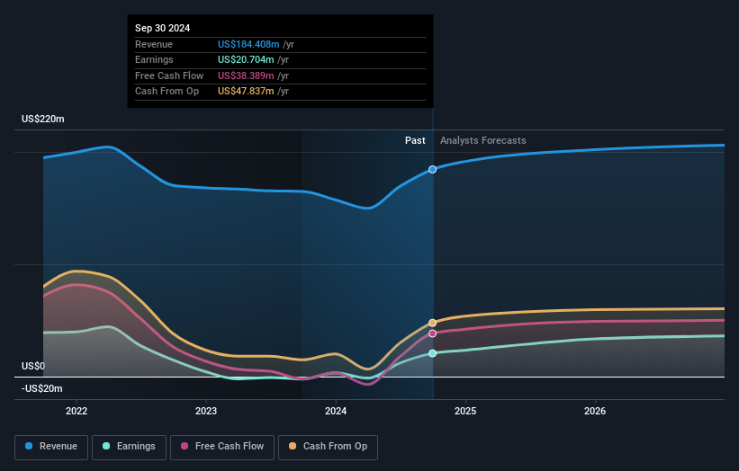Click the Sep 30 2024 tooltip date

(163, 28)
